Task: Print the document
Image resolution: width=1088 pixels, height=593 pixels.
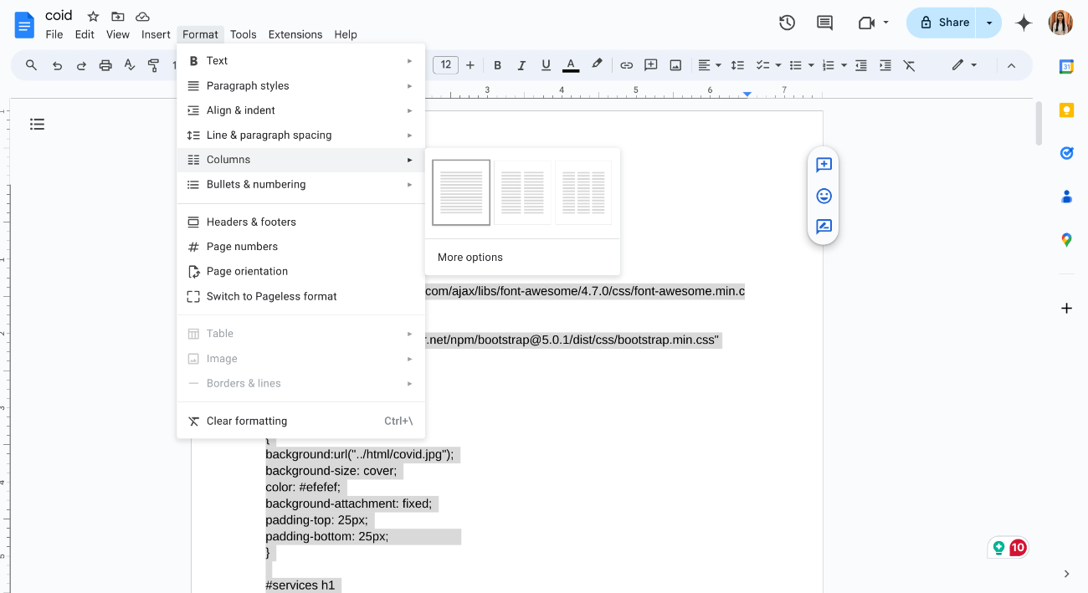Action: 105,64
